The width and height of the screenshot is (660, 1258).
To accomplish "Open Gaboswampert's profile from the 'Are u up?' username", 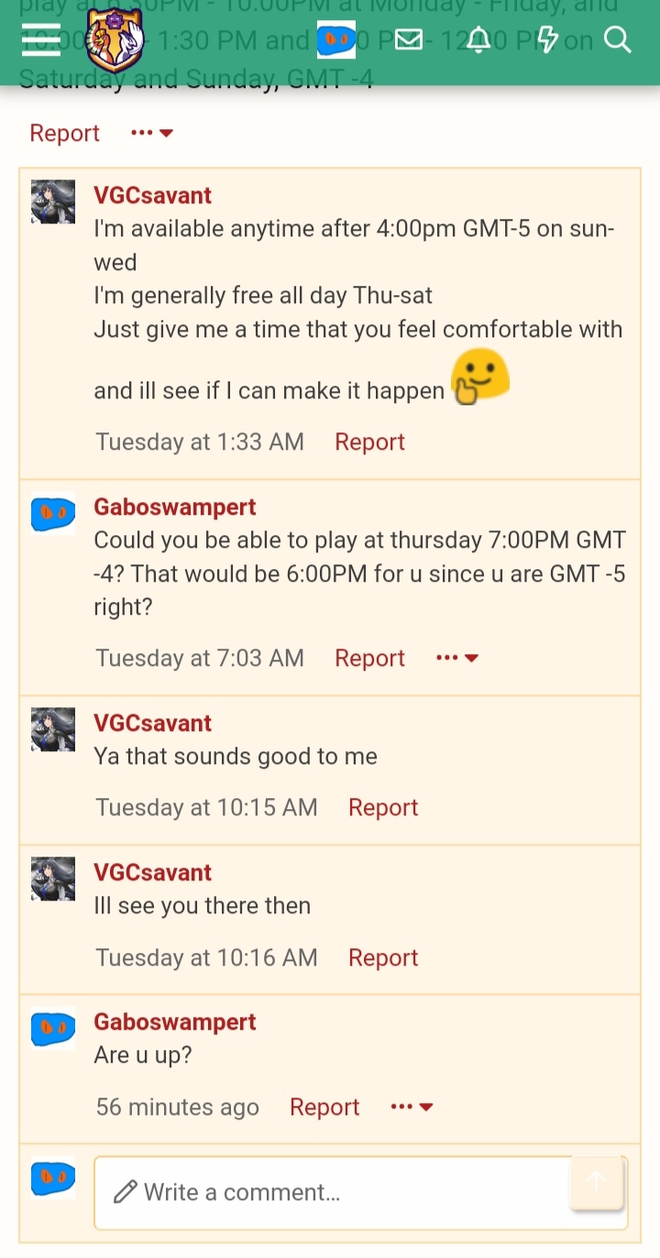I will 174,1022.
